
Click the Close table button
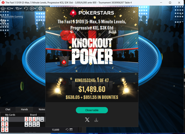click(92, 110)
